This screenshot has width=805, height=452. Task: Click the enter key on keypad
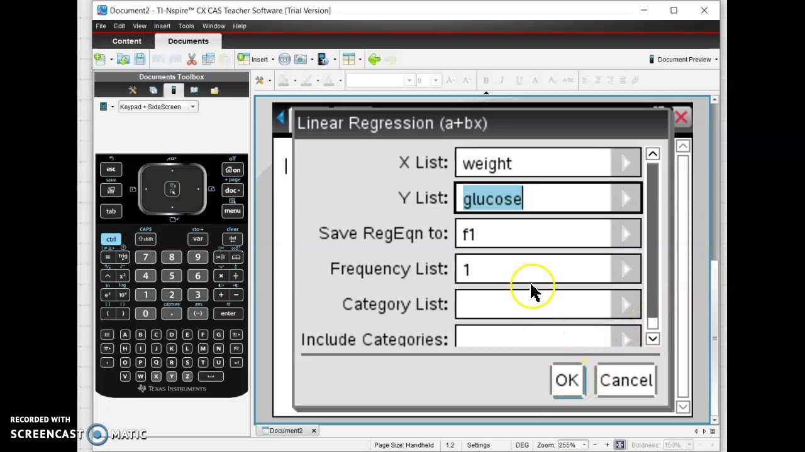click(228, 313)
